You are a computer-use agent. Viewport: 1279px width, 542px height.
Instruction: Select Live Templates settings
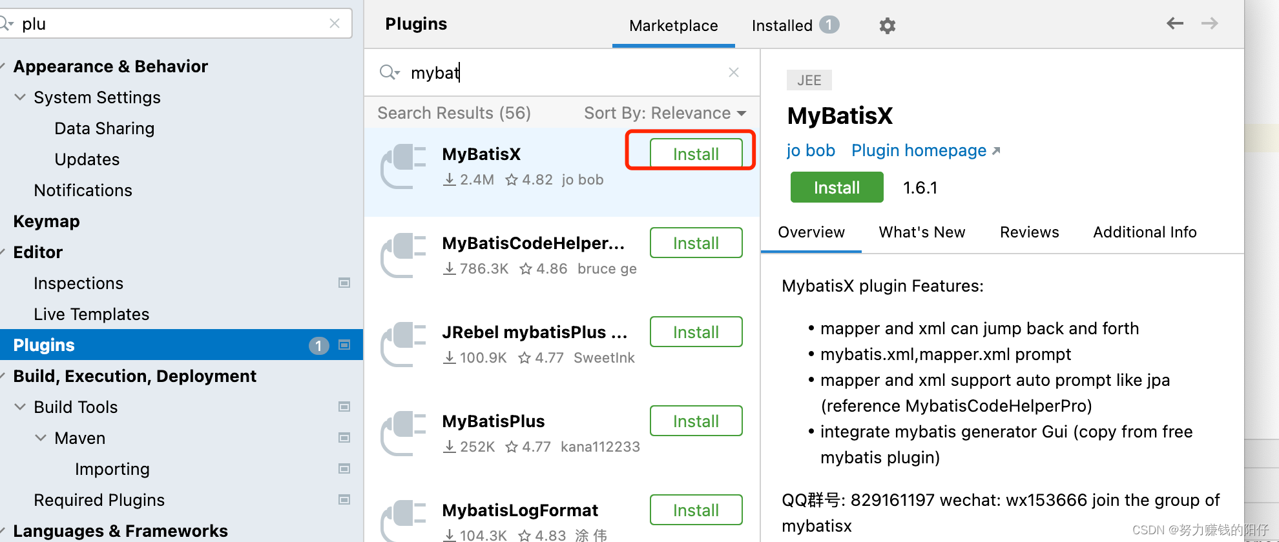pyautogui.click(x=91, y=314)
